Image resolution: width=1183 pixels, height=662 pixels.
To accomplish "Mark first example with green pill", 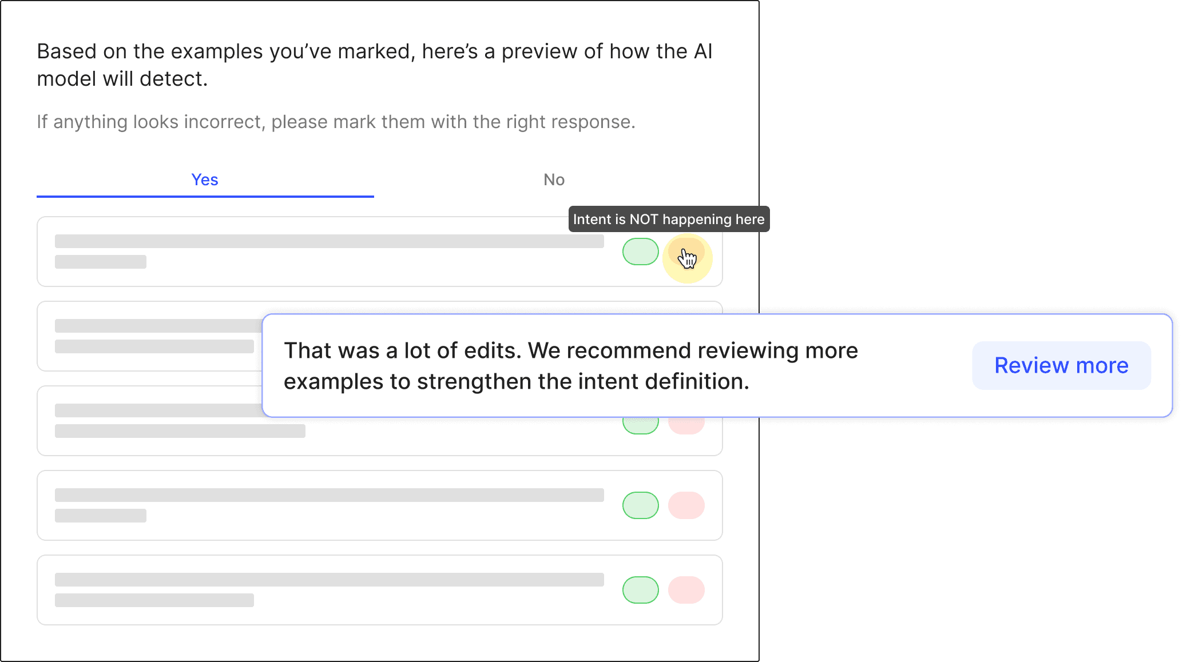I will pyautogui.click(x=641, y=252).
